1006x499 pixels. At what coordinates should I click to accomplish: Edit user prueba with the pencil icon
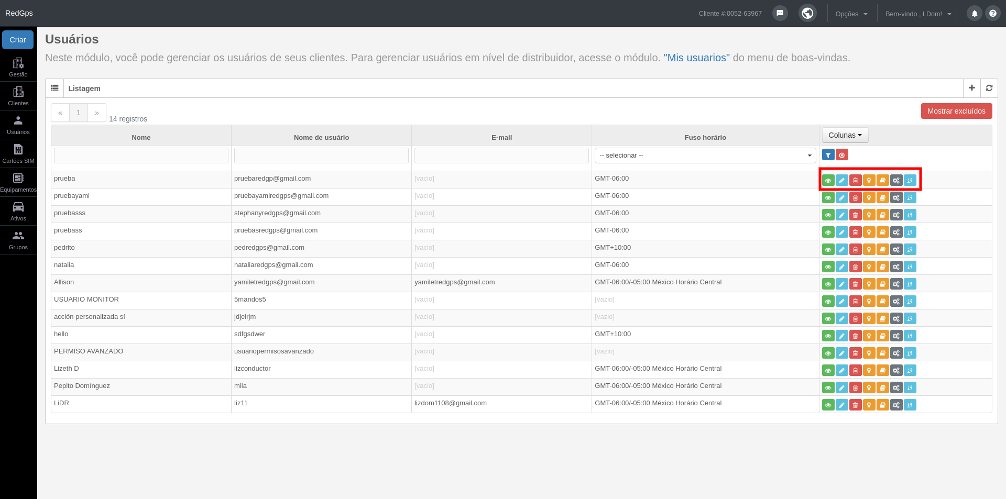point(841,180)
